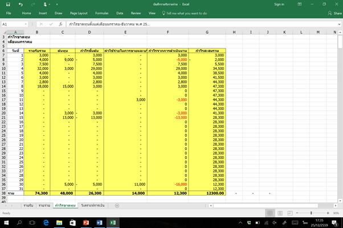The height and width of the screenshot is (228, 343).
Task: Open the fourth sheet tab วิเคราะห์การเงิน
Action: point(93,205)
